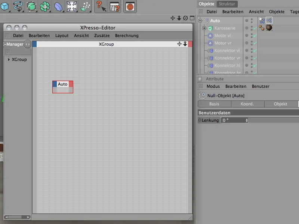Click the context help cursor icon
Viewport: 299px width, 224px height.
[x=101, y=6]
